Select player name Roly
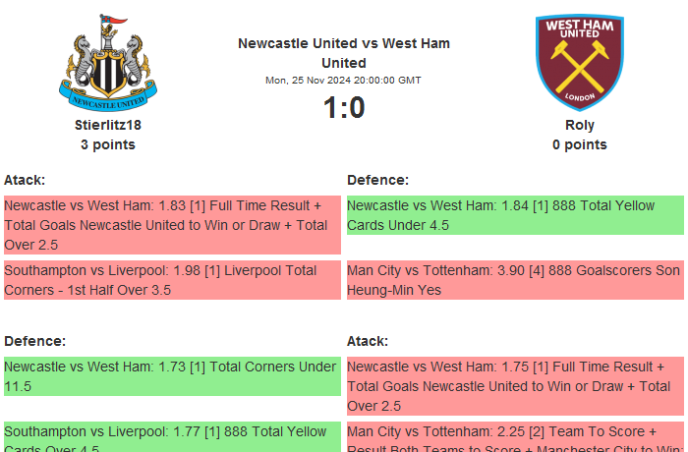The image size is (688, 452). point(579,125)
